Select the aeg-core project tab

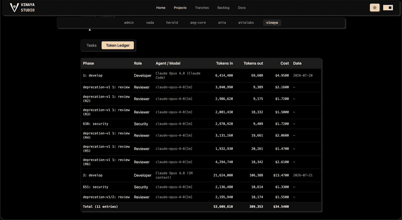[x=198, y=23]
